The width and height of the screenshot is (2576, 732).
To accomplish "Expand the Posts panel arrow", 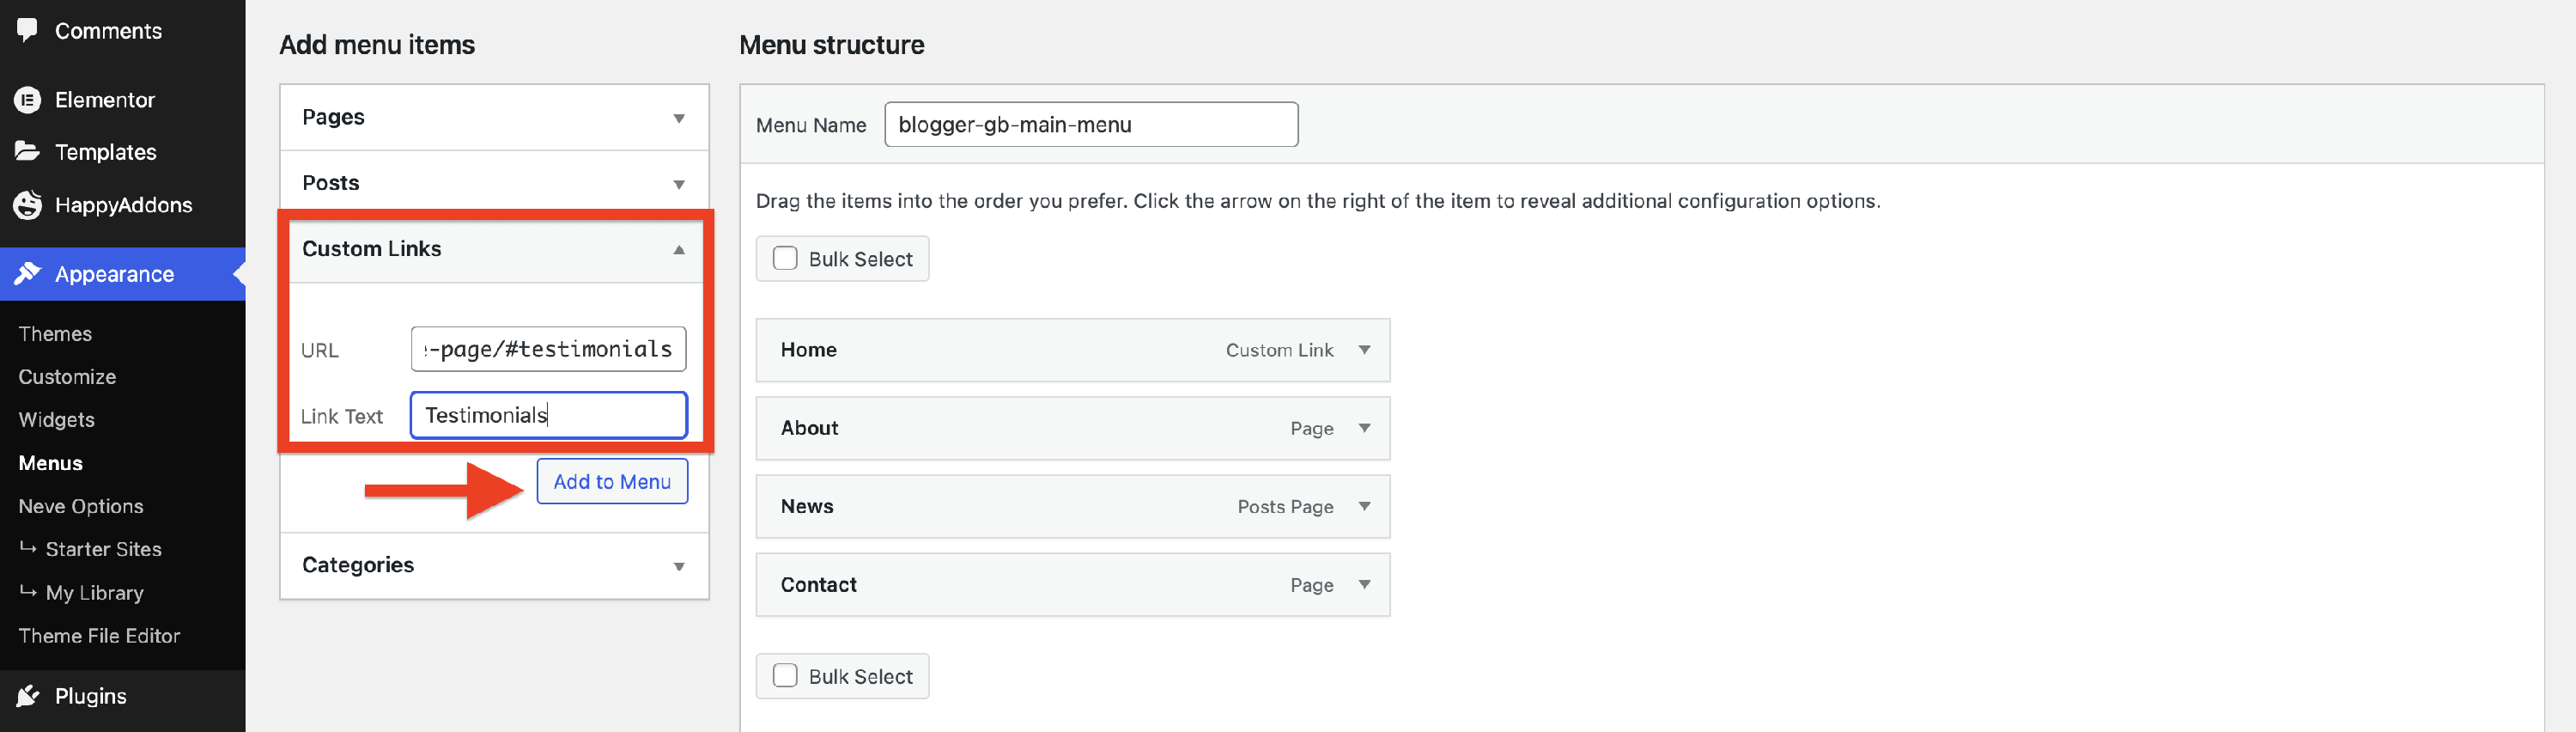I will coord(679,184).
